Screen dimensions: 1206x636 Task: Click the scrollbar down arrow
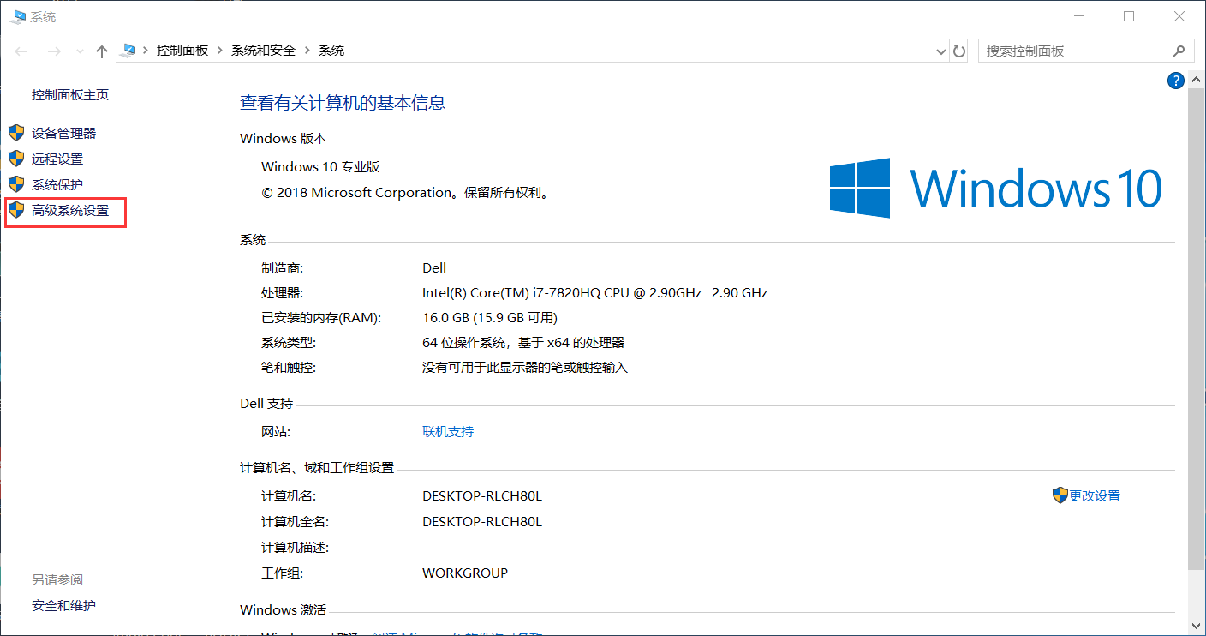(1196, 626)
